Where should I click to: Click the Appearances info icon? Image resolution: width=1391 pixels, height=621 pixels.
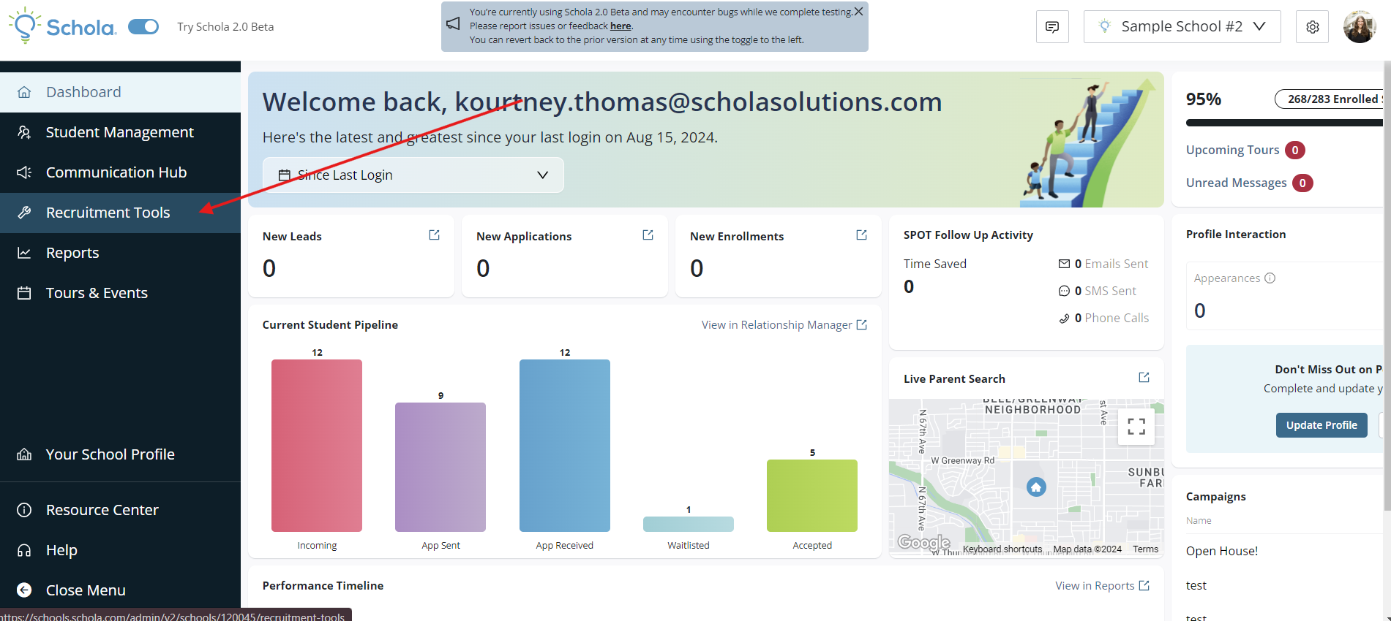pos(1270,278)
